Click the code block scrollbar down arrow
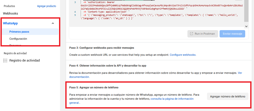 coord(246,26)
